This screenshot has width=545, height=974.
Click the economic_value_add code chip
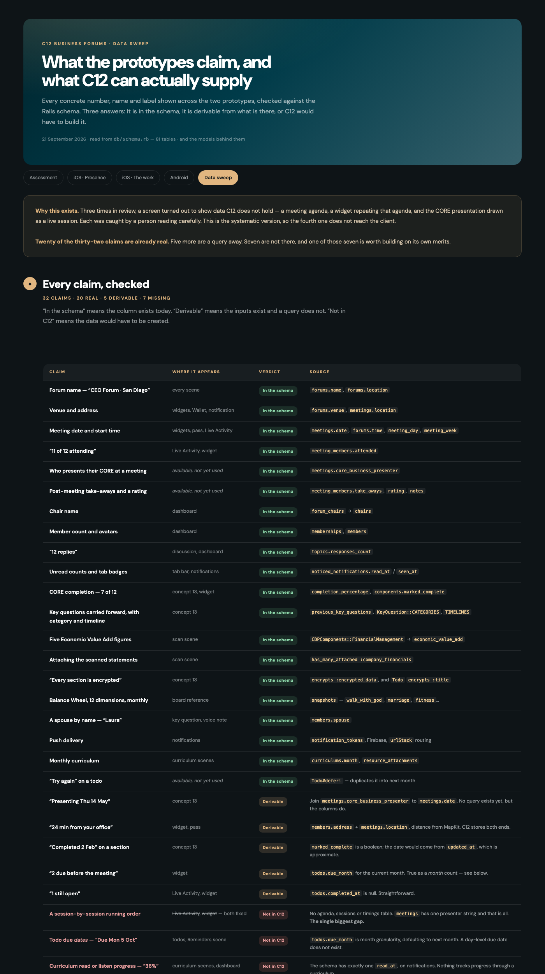point(438,639)
